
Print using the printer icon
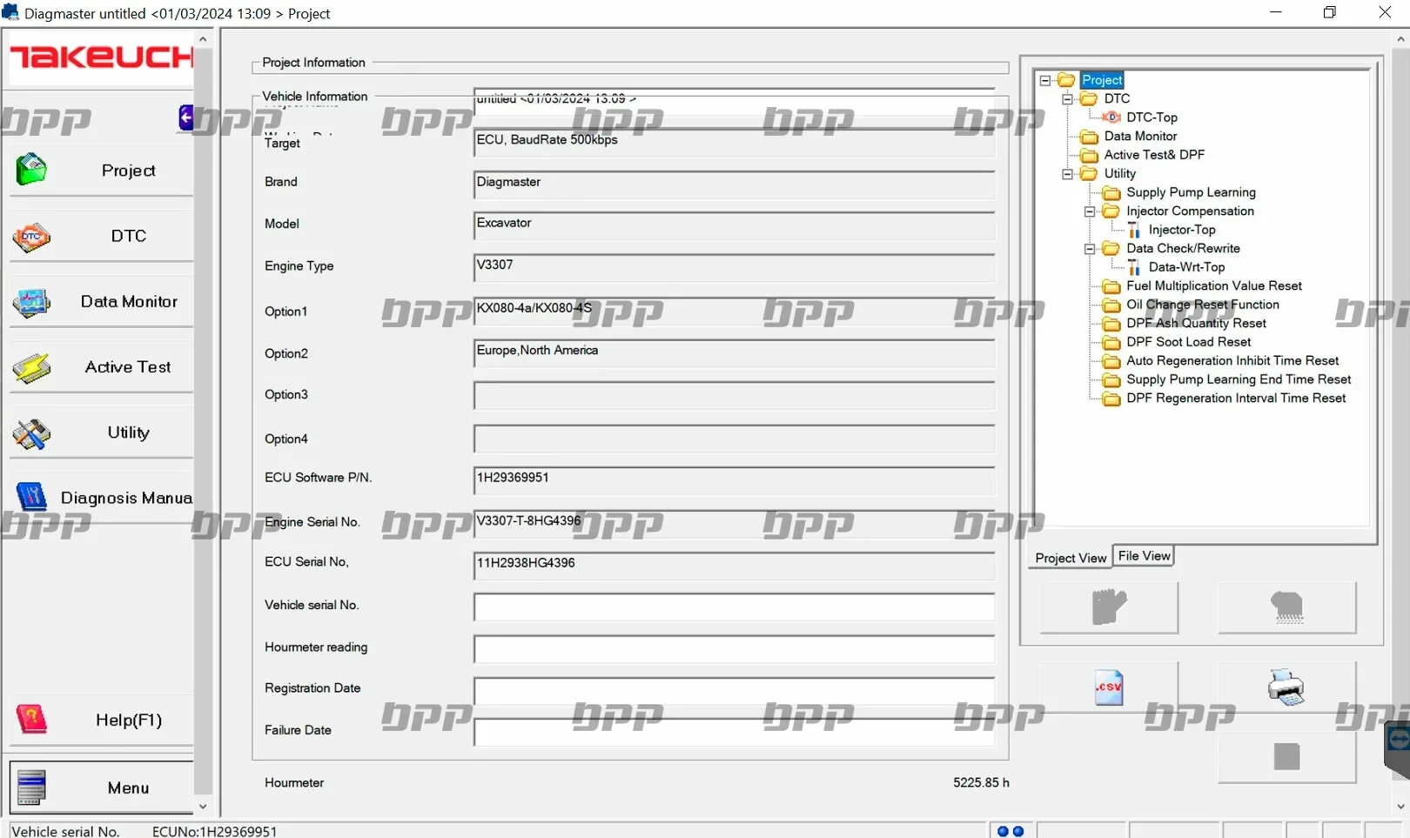(1286, 687)
